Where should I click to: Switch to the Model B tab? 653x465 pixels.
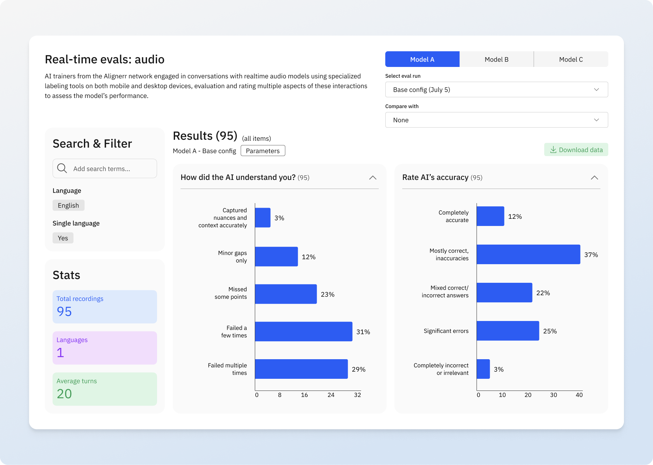point(496,59)
